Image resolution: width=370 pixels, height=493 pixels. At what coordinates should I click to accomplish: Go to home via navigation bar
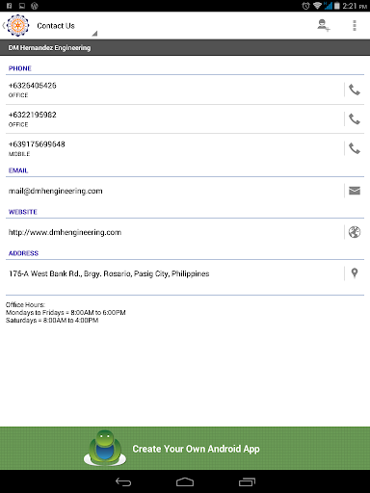185,481
